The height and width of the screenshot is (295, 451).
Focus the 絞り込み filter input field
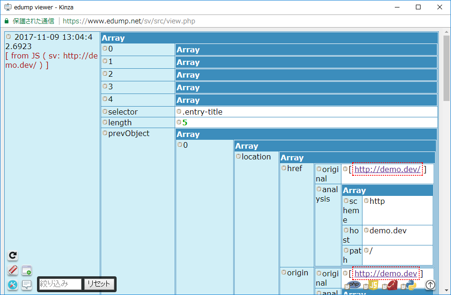[59, 284]
